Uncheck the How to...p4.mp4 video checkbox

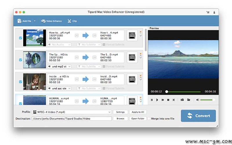click(x=20, y=38)
